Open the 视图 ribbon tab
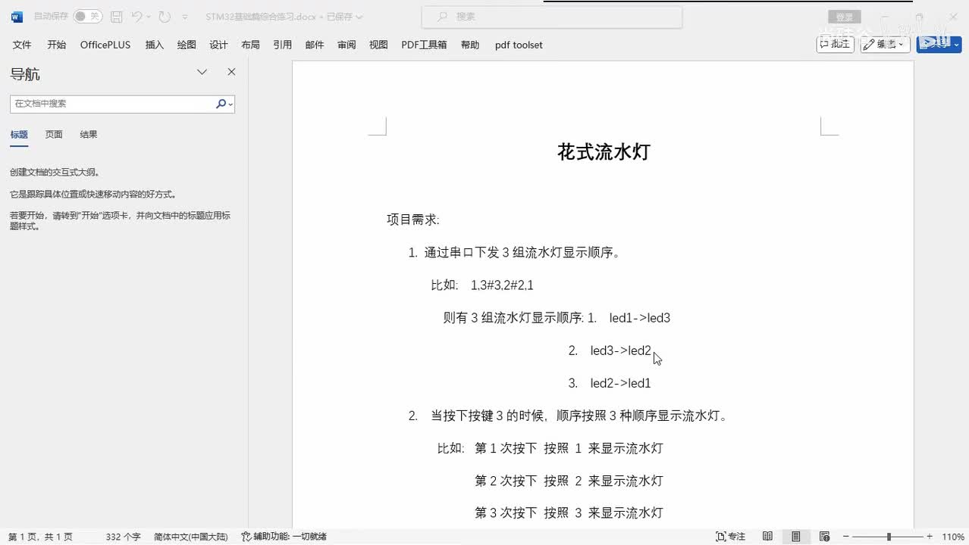Screen dimensions: 969x545 point(378,45)
